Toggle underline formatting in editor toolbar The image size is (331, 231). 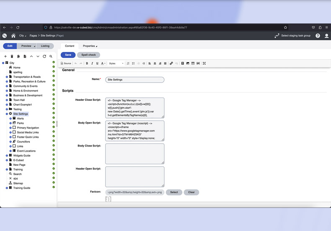pos(97,63)
